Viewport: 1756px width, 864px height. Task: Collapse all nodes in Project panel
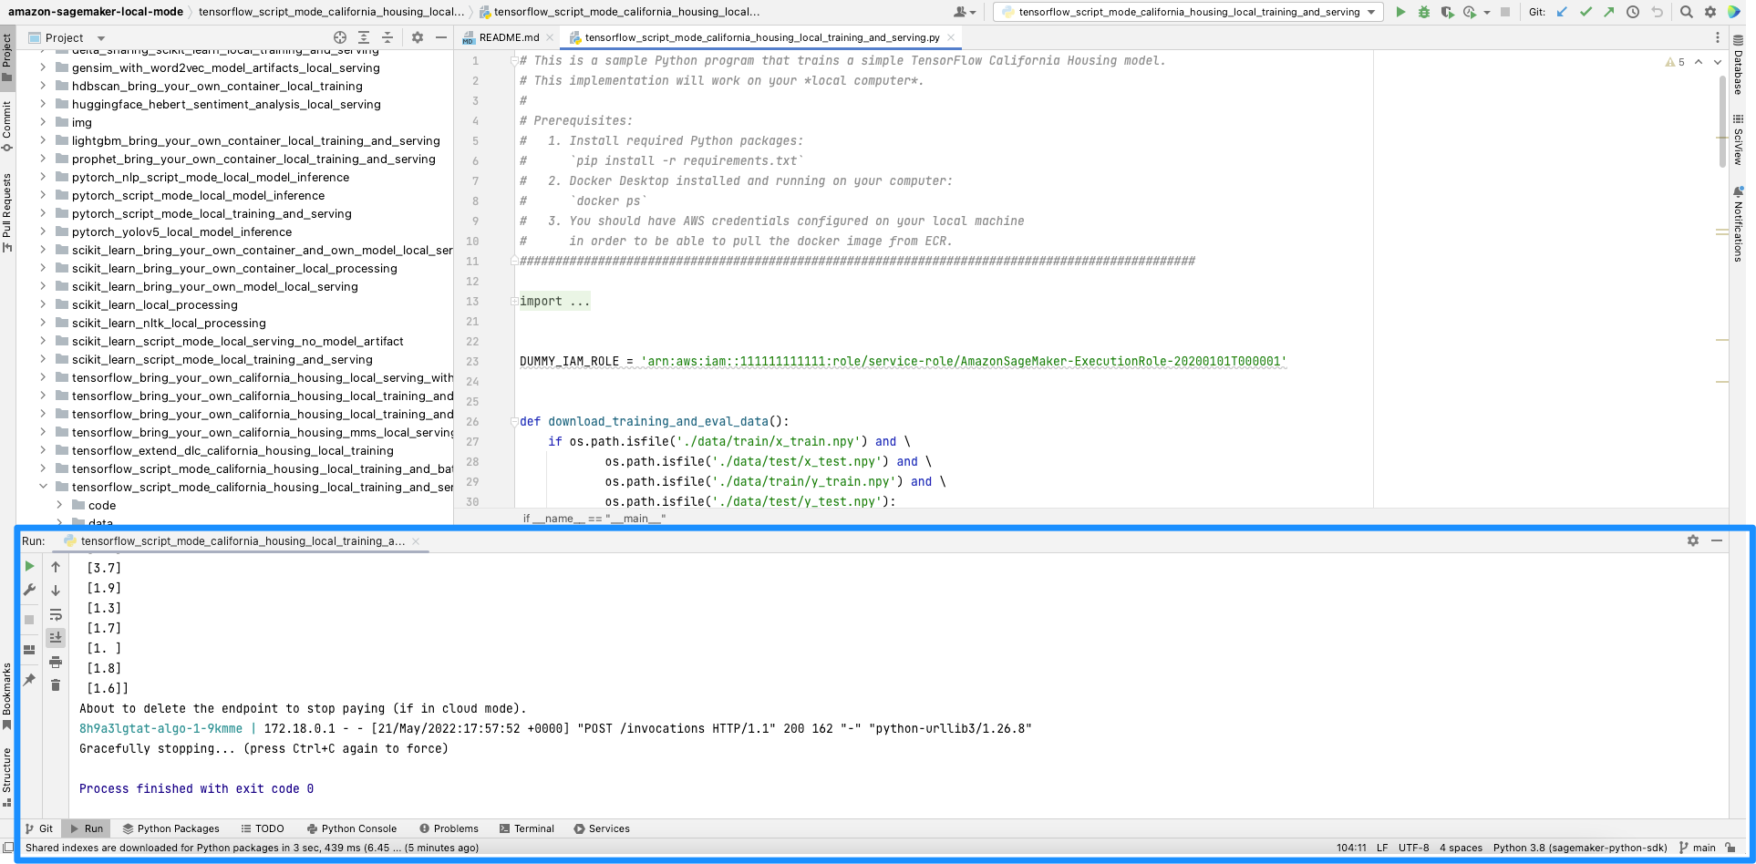pyautogui.click(x=387, y=37)
